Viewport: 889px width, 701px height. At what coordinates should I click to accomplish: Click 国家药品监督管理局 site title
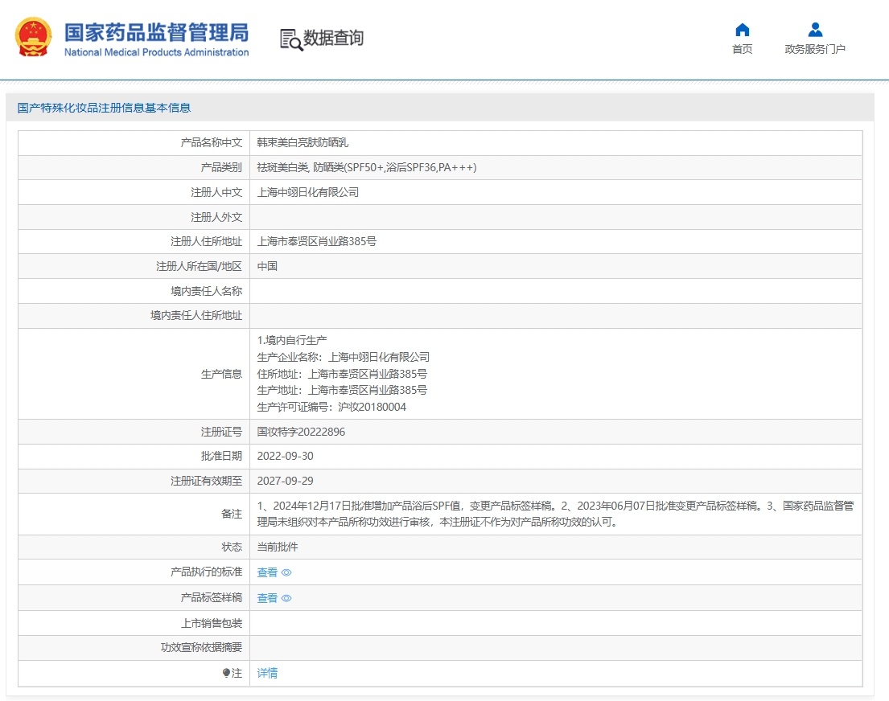157,32
